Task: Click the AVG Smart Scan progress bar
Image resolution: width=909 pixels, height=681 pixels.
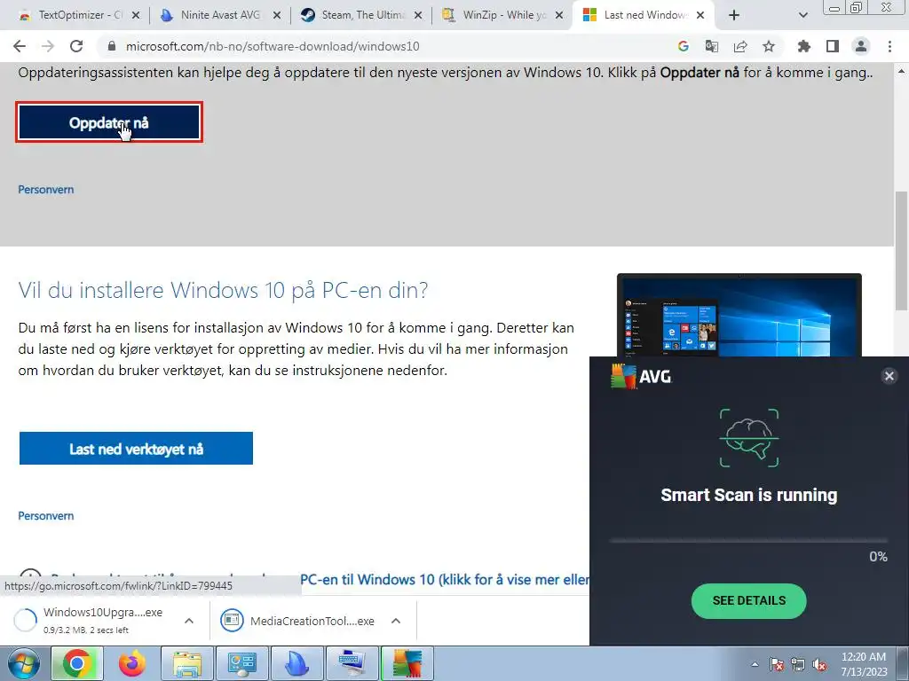Action: [748, 540]
